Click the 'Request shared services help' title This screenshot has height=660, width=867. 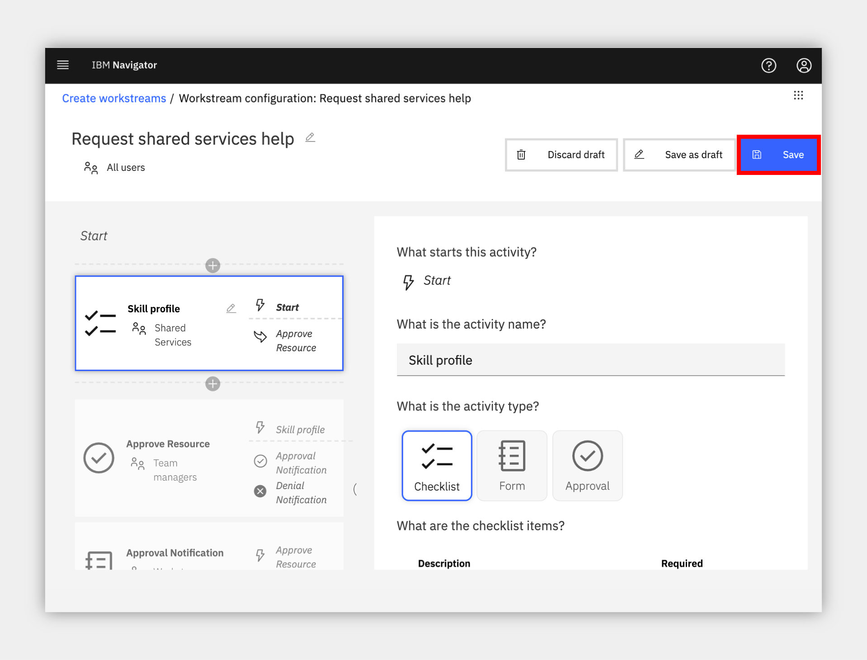point(183,139)
